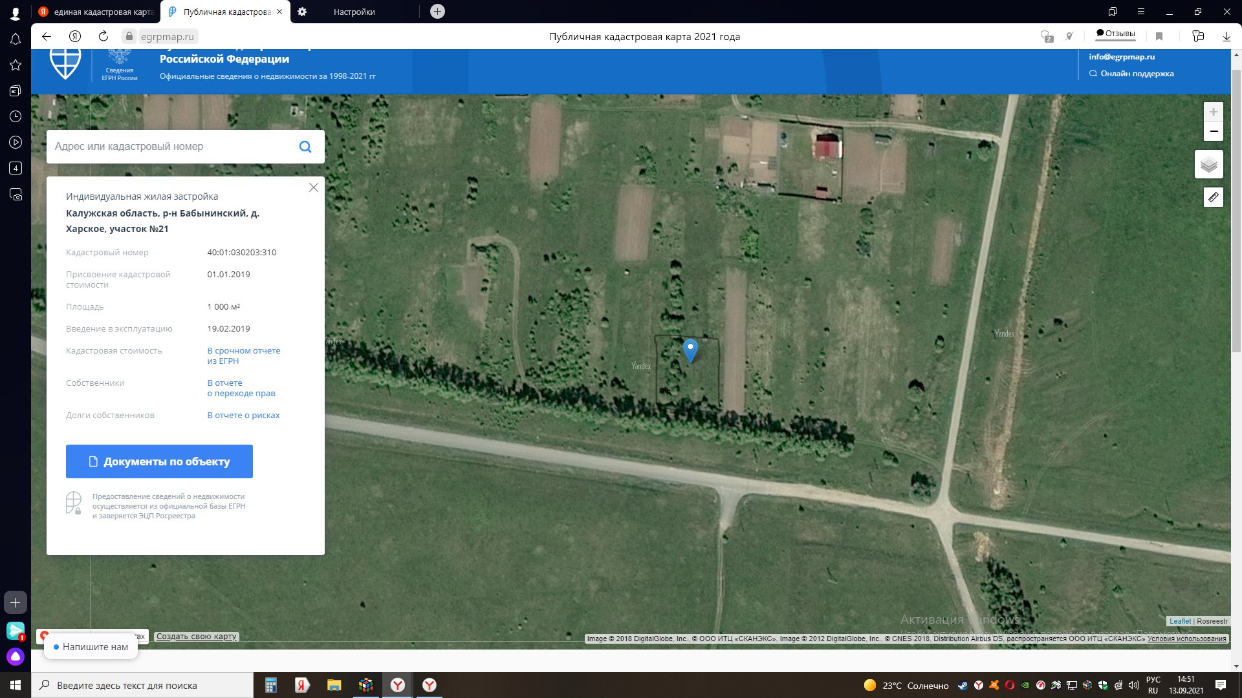
Task: Click the info@egrpmap.ru email link
Action: [x=1122, y=57]
